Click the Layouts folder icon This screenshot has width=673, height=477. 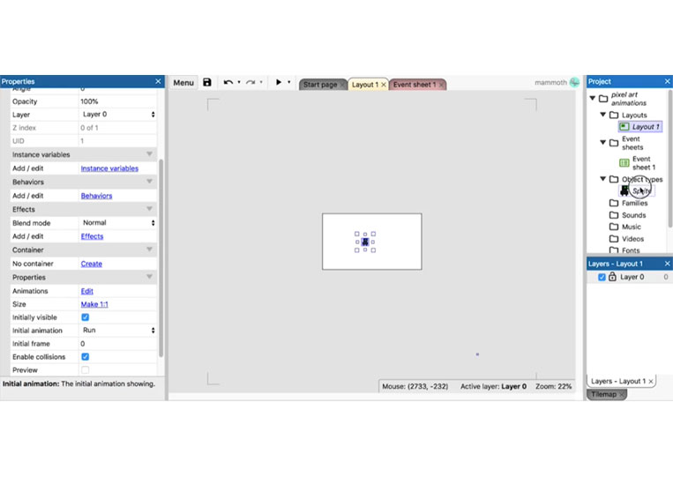tap(614, 115)
